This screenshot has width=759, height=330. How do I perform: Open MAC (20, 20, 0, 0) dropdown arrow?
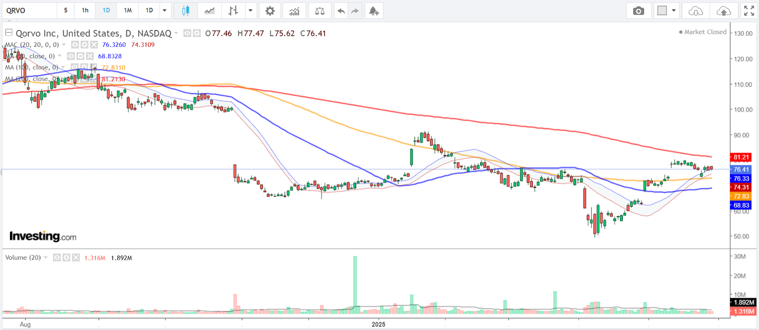(64, 45)
